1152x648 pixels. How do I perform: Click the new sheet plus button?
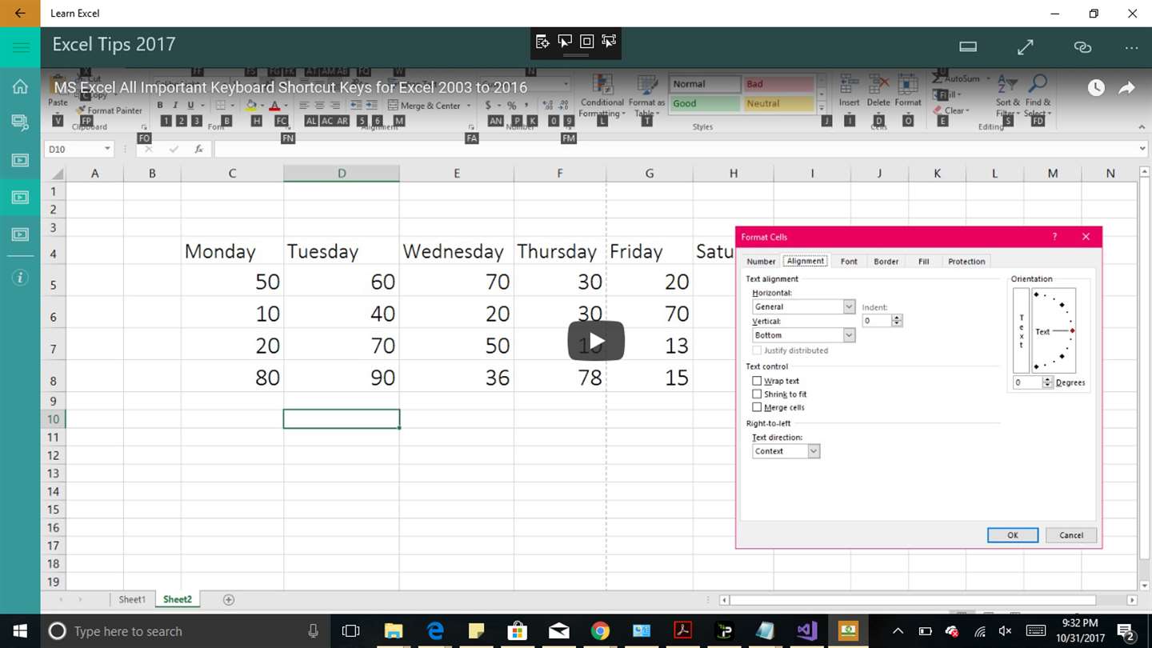[229, 599]
